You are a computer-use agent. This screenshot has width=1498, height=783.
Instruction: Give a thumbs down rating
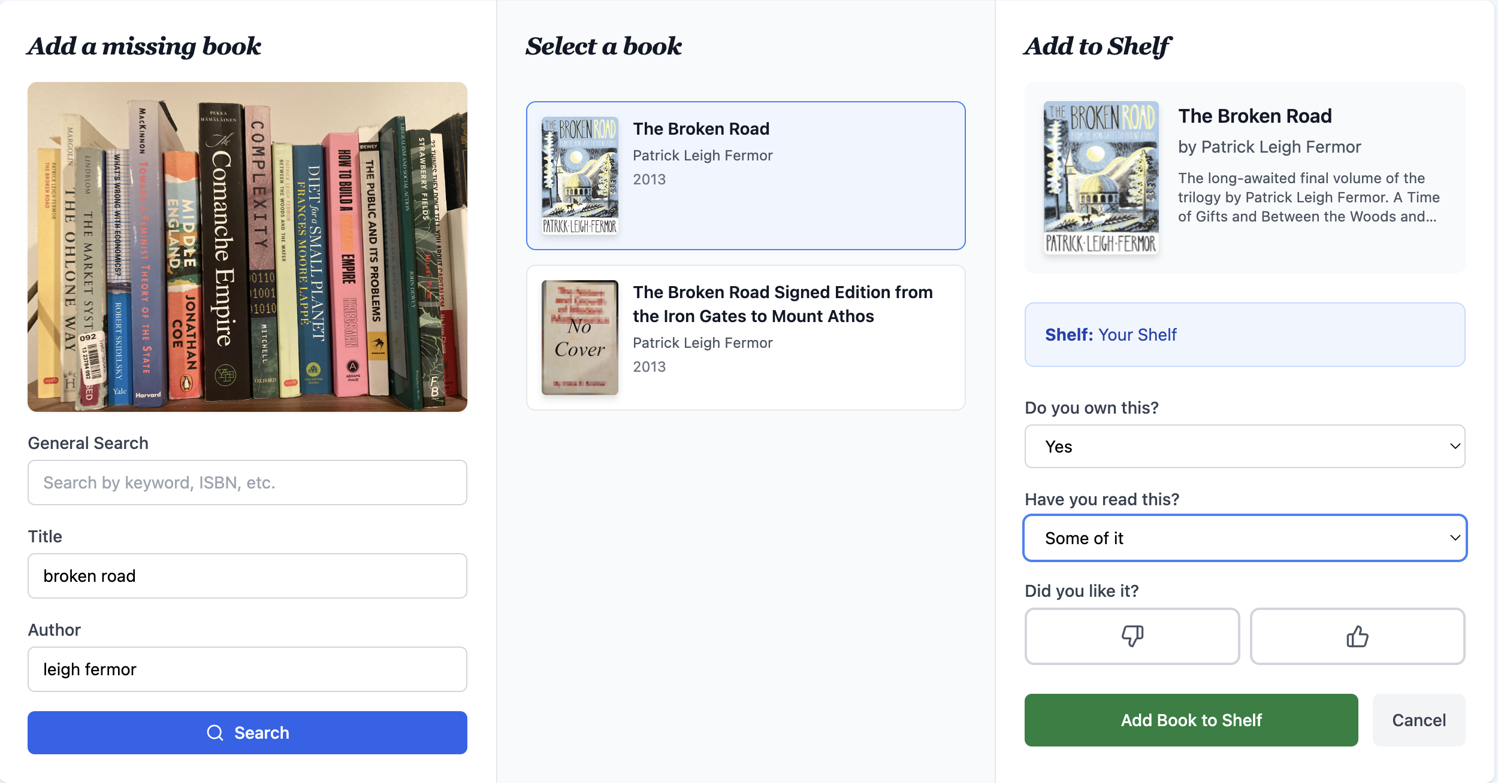click(1131, 636)
